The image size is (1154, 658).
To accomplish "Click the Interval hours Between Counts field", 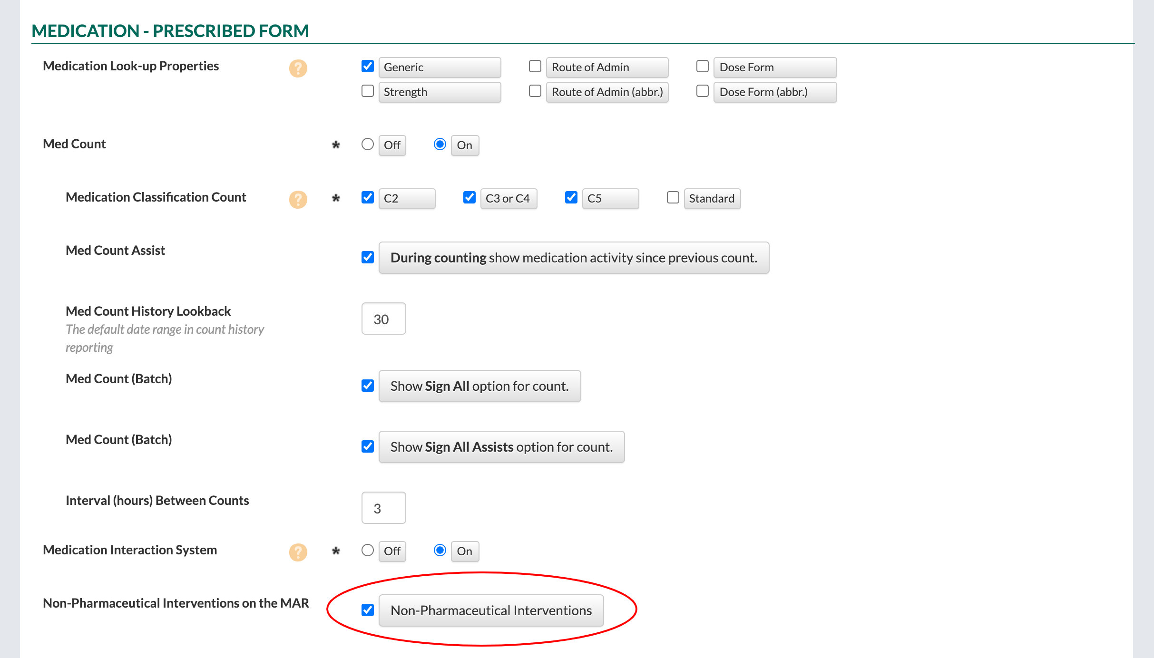I will click(x=383, y=508).
